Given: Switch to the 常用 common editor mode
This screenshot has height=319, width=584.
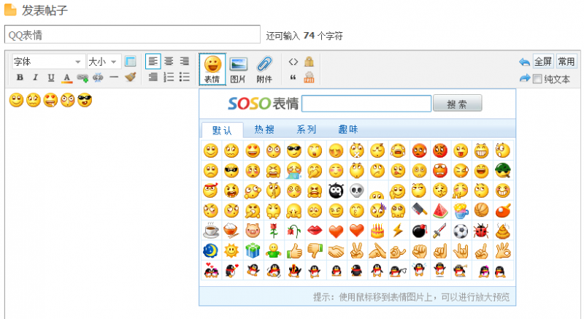Looking at the screenshot, I should pyautogui.click(x=566, y=61).
